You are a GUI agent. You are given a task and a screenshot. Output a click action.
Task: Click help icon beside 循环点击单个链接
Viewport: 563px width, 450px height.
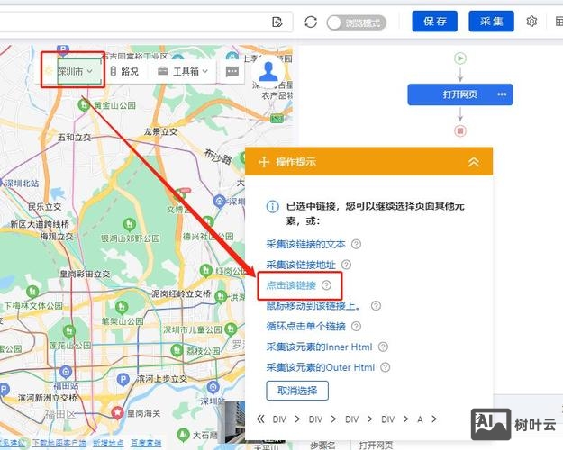[356, 326]
